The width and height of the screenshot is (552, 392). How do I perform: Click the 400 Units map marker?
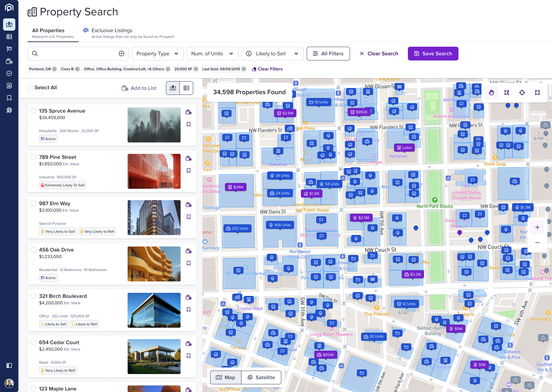tap(280, 225)
